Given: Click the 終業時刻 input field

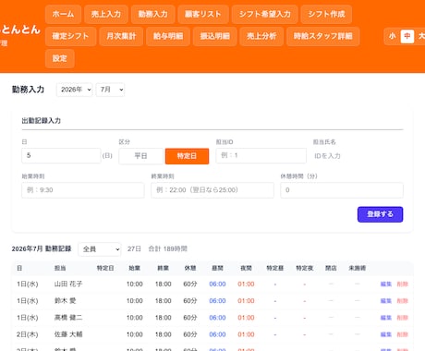Looking at the screenshot, I should (212, 190).
